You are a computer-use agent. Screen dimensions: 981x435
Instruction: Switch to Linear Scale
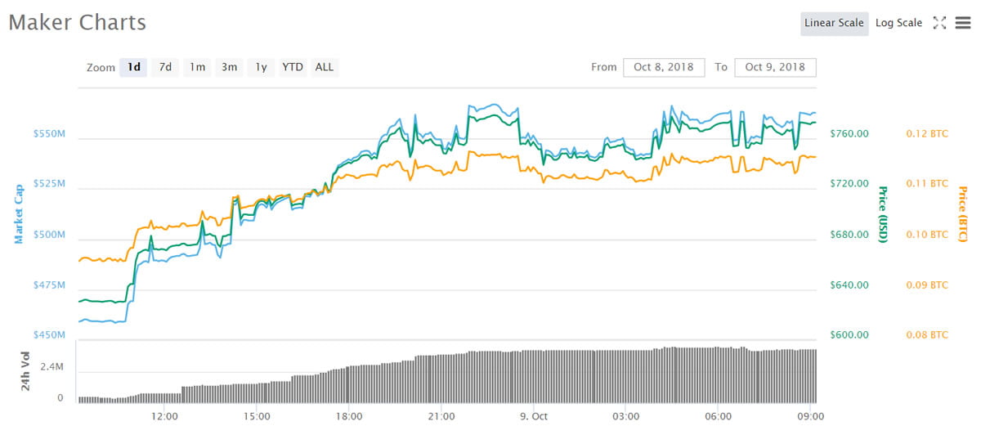click(x=834, y=23)
